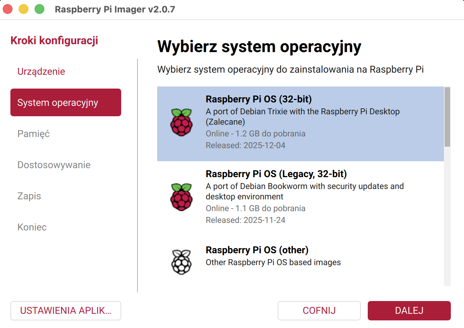Open the Raspberry Pi OS (other) submenu
The height and width of the screenshot is (328, 464).
pyautogui.click(x=257, y=250)
